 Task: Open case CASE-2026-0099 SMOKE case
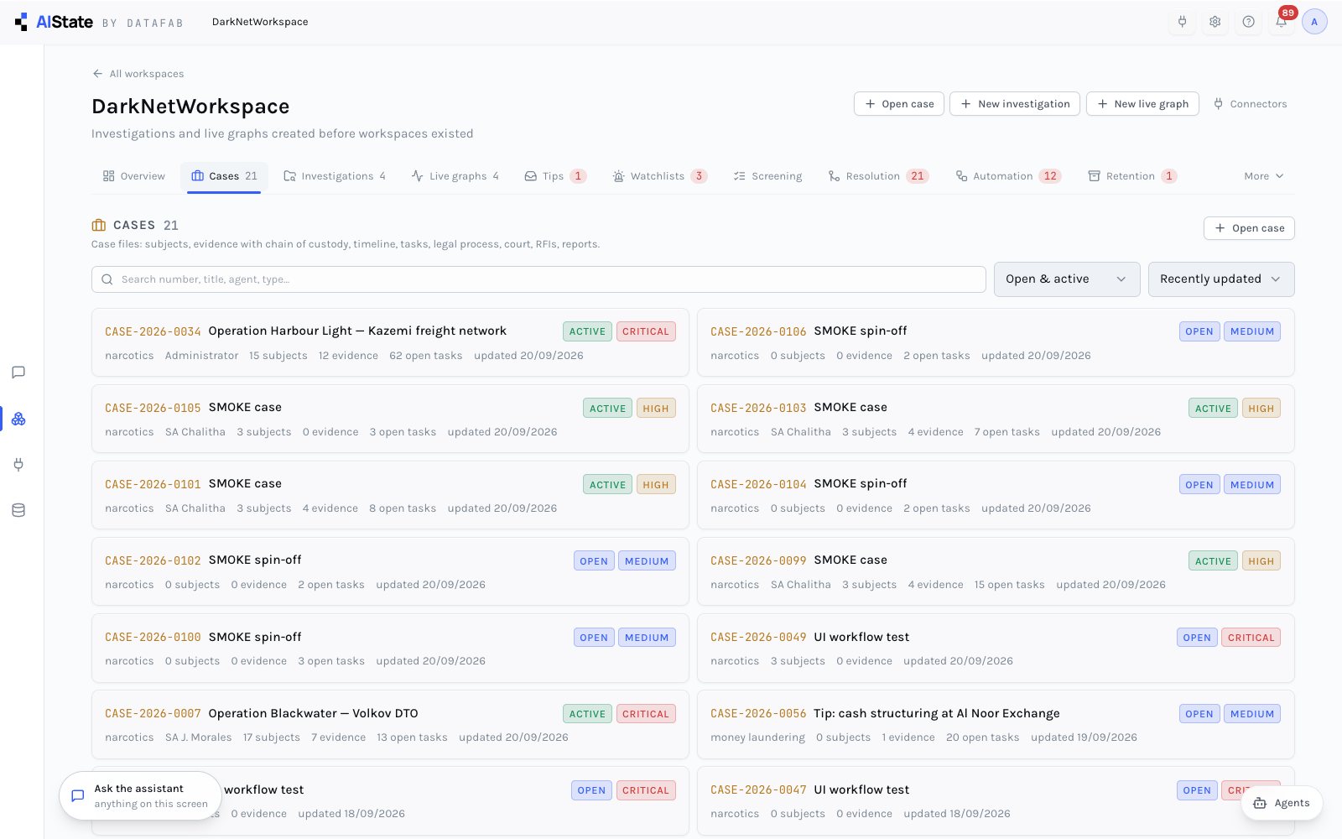[996, 571]
